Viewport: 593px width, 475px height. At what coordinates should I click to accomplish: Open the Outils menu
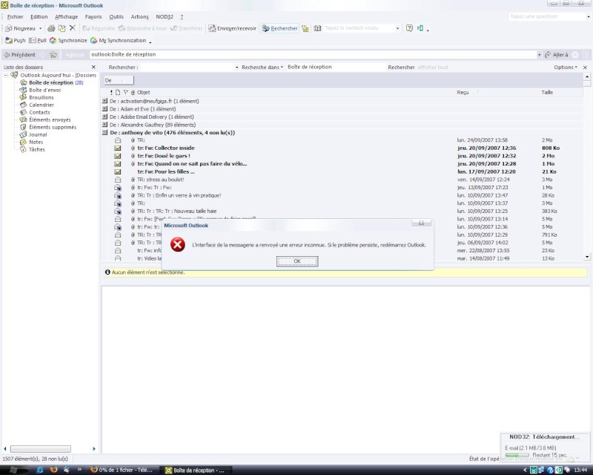116,16
